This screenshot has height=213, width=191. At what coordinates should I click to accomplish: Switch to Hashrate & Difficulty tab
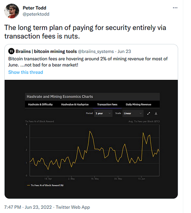40,105
